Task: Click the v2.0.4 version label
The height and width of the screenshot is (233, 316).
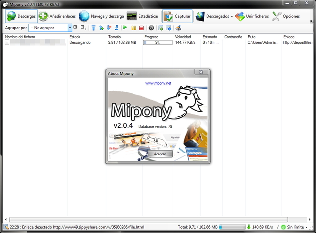Action: [123, 125]
